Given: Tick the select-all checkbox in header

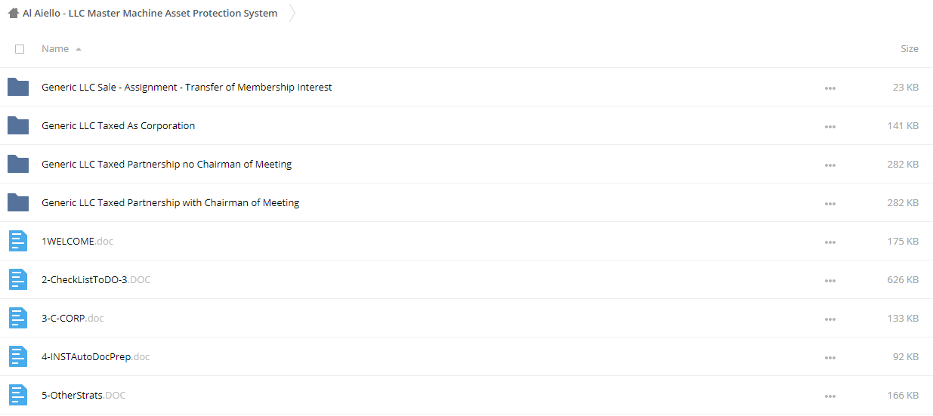Looking at the screenshot, I should (20, 49).
